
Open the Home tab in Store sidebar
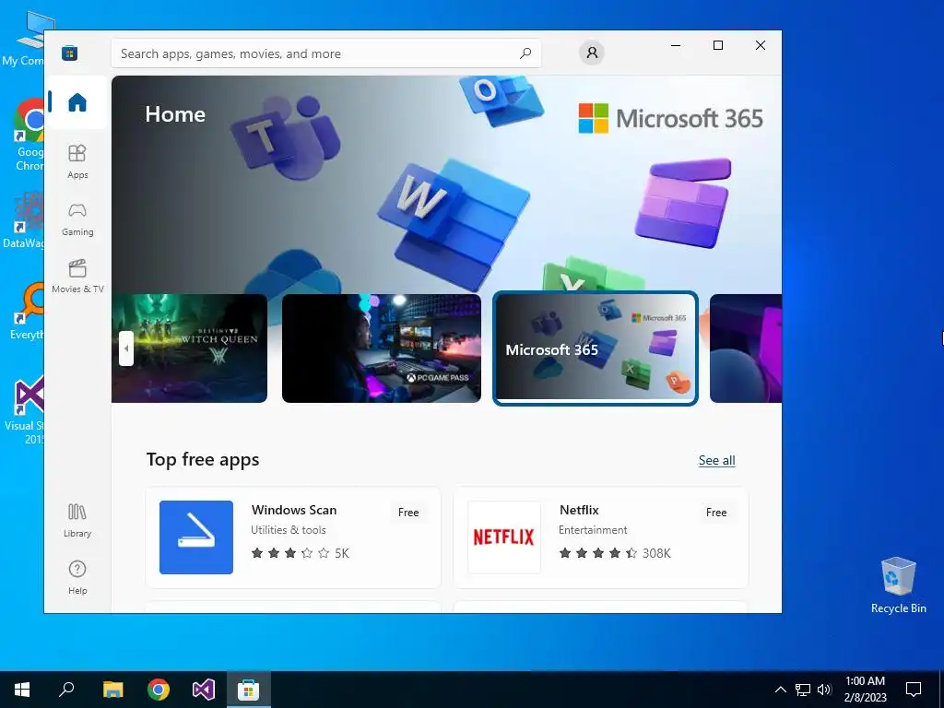(x=77, y=102)
